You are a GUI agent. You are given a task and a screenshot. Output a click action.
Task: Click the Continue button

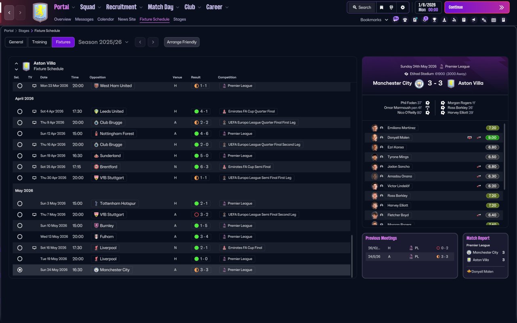pos(477,7)
